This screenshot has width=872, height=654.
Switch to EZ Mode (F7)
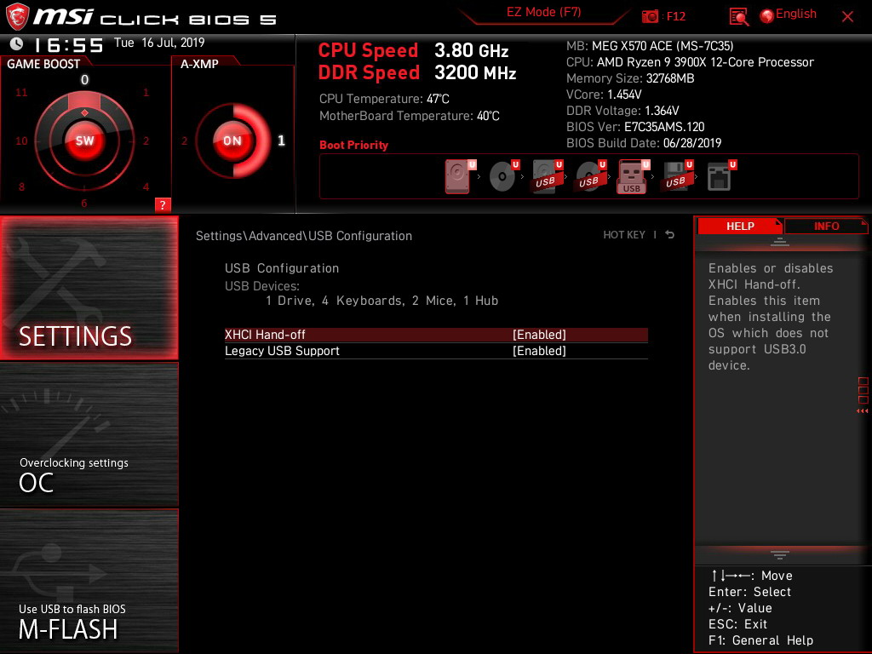tap(543, 12)
